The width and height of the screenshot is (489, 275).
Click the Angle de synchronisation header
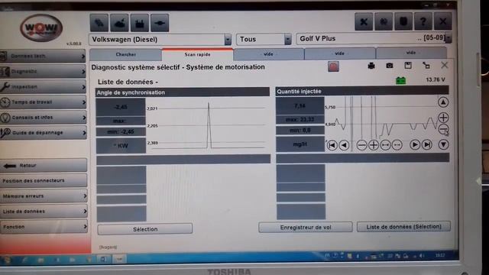coord(183,92)
